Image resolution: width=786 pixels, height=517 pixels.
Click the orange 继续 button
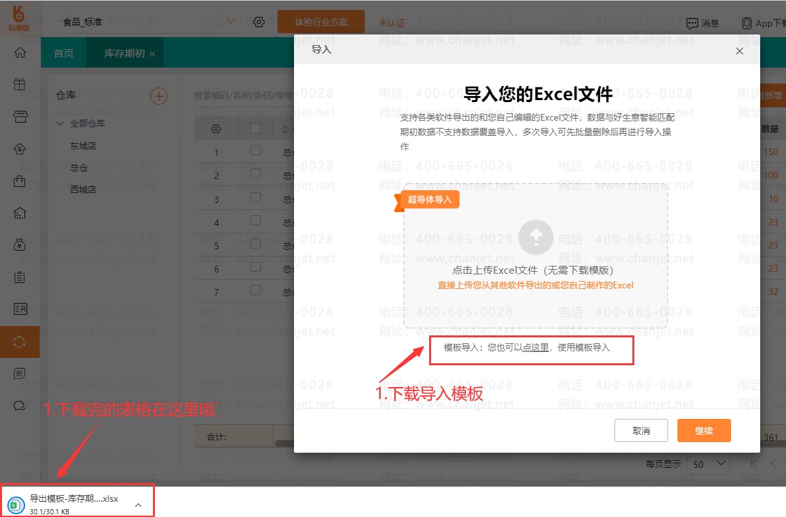[703, 430]
